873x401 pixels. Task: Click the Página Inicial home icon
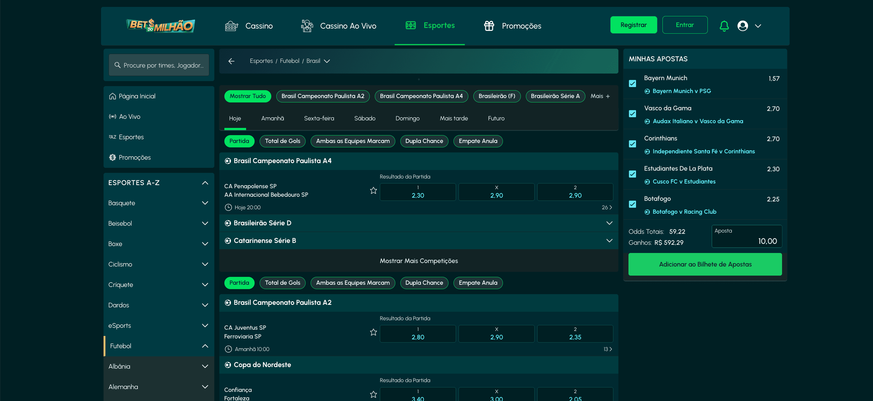[112, 96]
